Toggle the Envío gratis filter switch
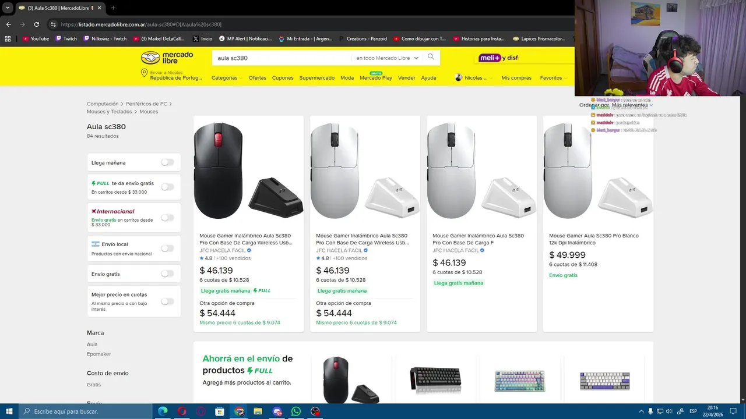The height and width of the screenshot is (419, 746). point(167,274)
